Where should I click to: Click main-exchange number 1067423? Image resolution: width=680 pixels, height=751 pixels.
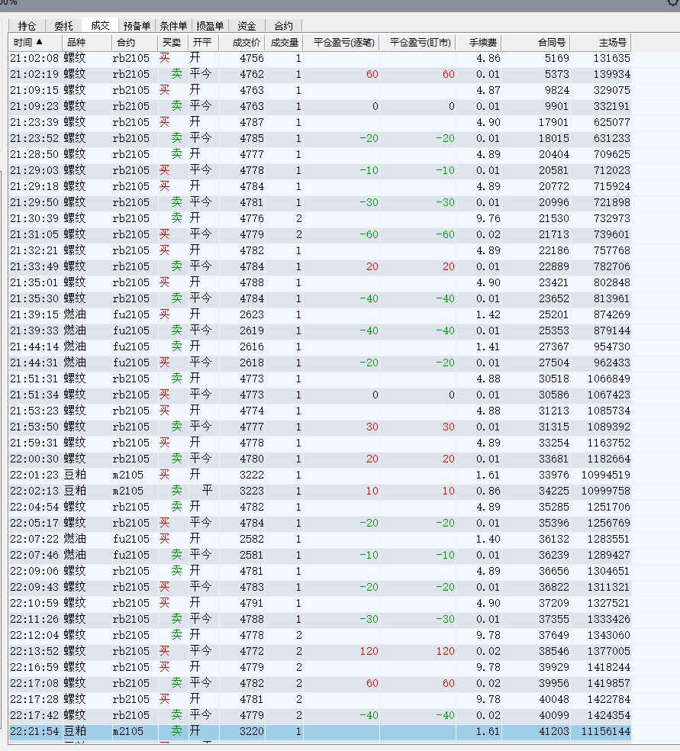tap(609, 395)
